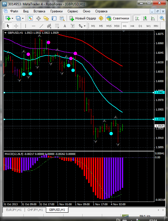The image size is (168, 221).
Task: Switch to the CHFJPY,H1 chart tab
Action: (35, 210)
